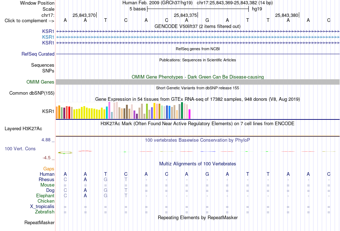Click the dark green bar in the GTEx chart

(182, 110)
